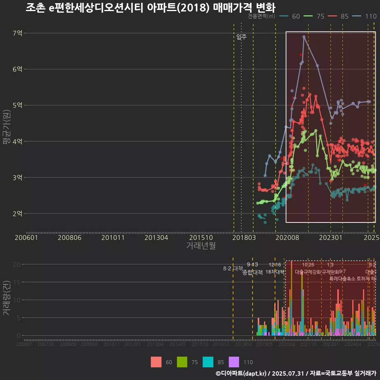Viewport: 380px width, 380px height.
Task: Click the 2025.07.31 date in footer
Action: coord(288,373)
